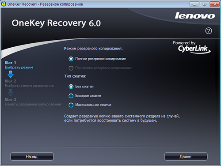Click the OneKey Recovery 6.0 title text
Image resolution: width=221 pixels, height=166 pixels.
click(56, 23)
